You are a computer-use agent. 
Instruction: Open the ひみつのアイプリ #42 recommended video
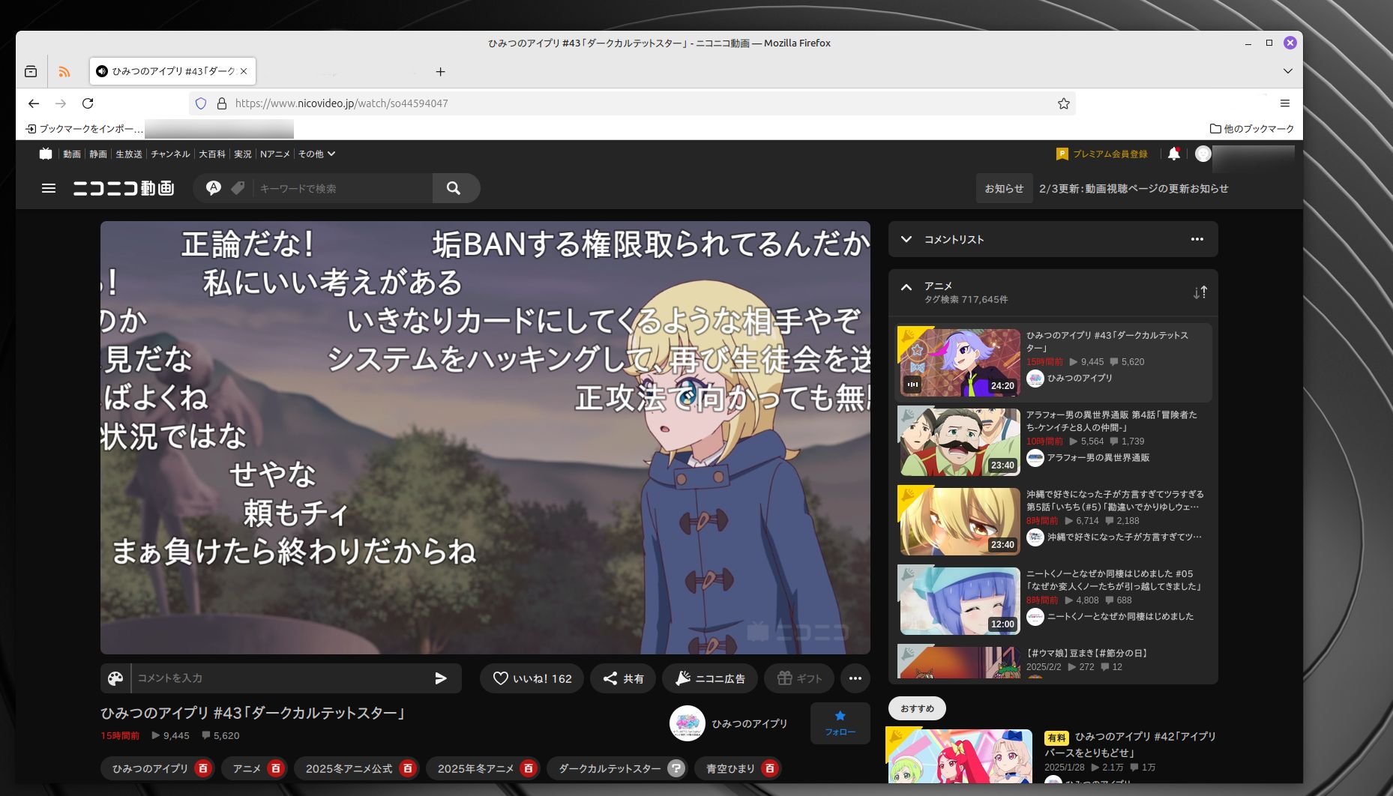(x=959, y=757)
